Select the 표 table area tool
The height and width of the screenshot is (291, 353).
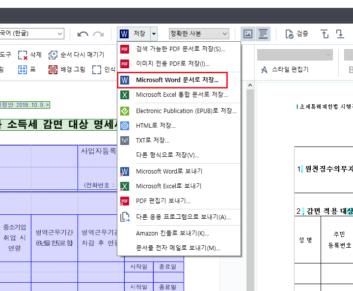27,69
